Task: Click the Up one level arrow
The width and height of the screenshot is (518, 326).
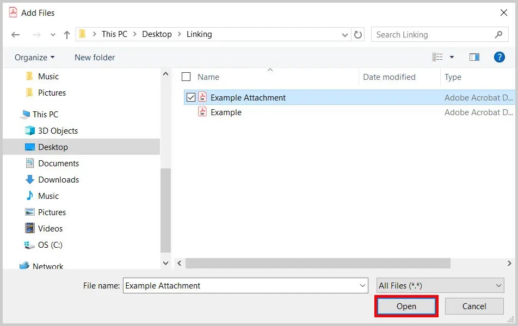Action: 66,34
